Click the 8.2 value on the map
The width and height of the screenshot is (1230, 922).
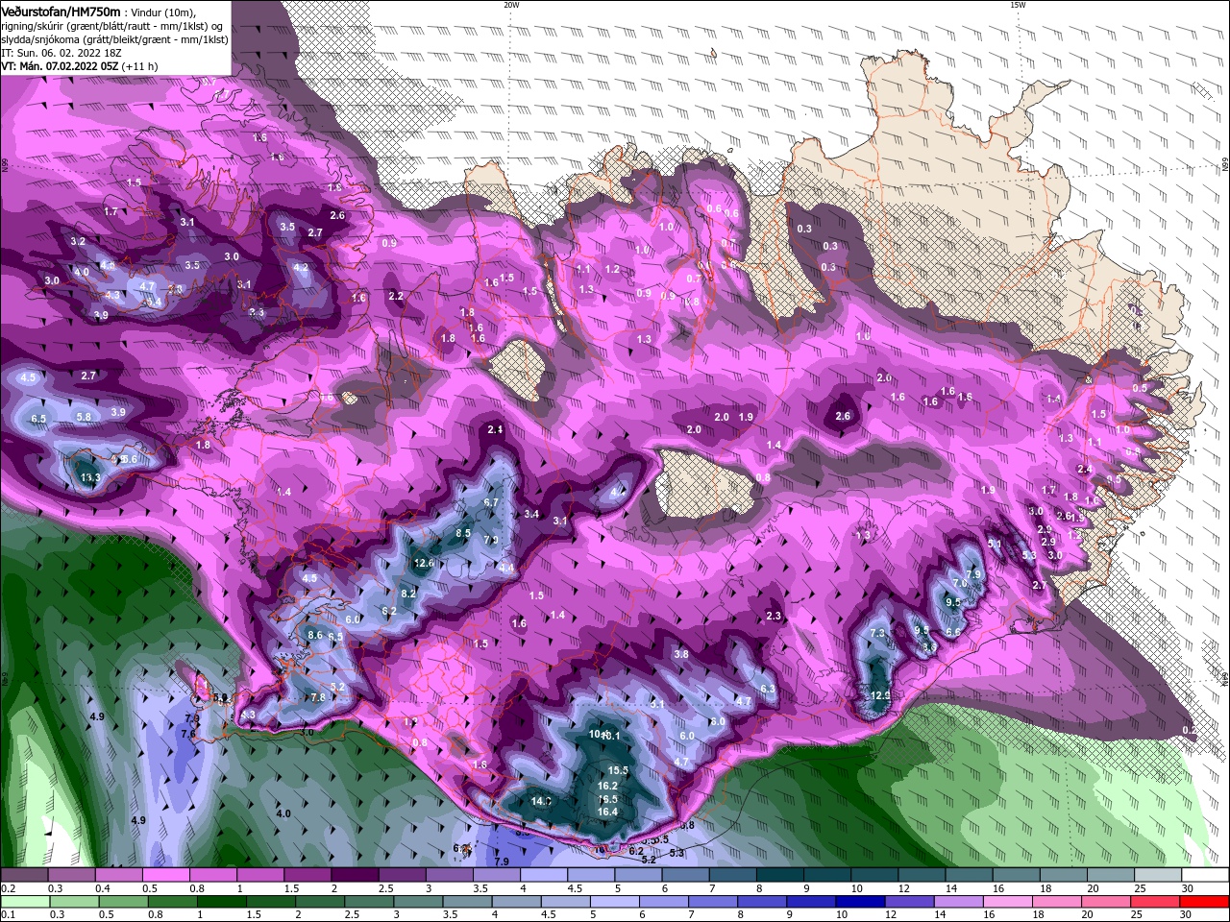[407, 594]
